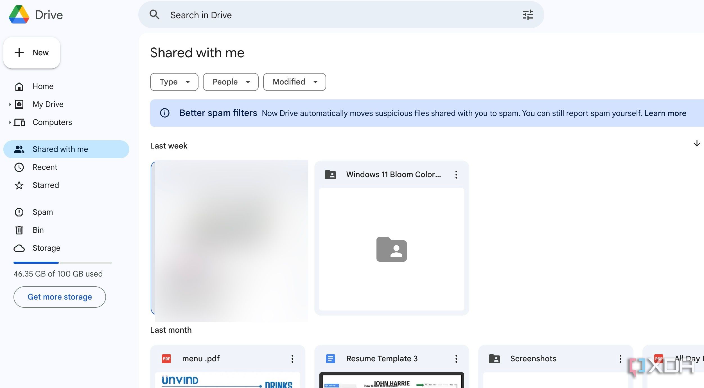Viewport: 704px width, 388px height.
Task: Click the 'Last month' section heading
Action: [171, 330]
